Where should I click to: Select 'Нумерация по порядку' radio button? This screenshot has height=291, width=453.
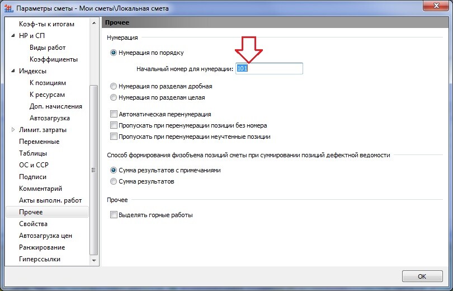pos(113,53)
